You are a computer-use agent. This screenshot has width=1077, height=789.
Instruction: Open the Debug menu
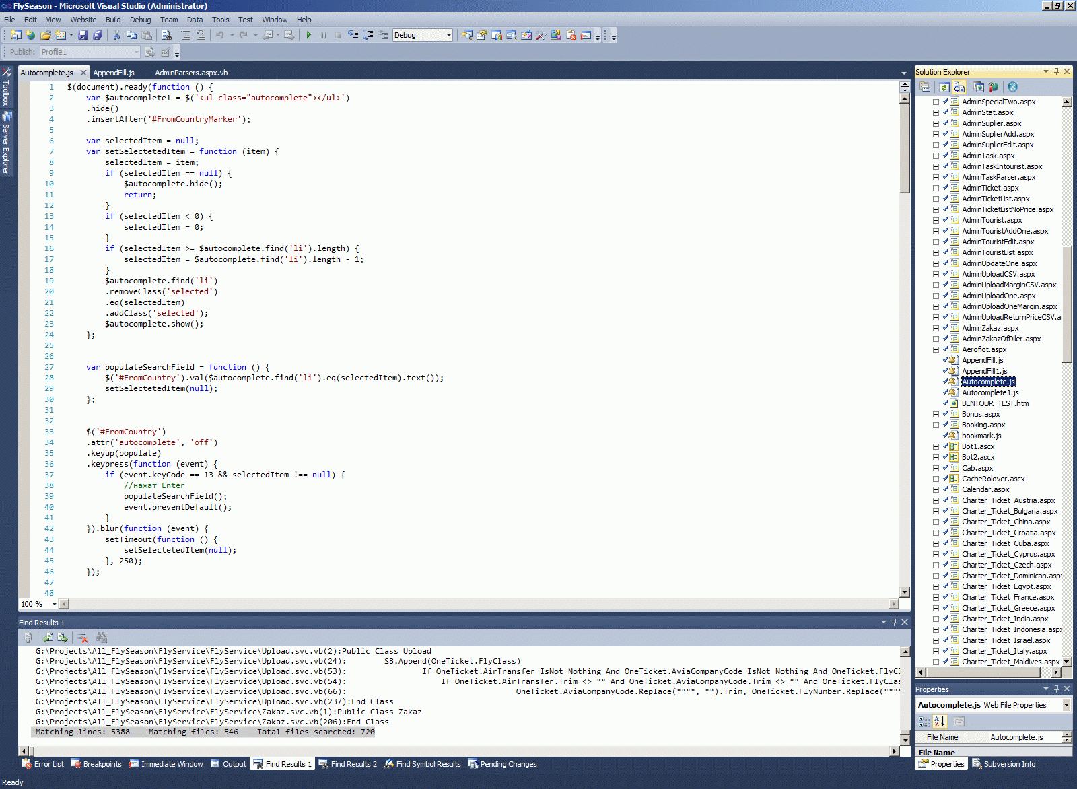tap(141, 20)
